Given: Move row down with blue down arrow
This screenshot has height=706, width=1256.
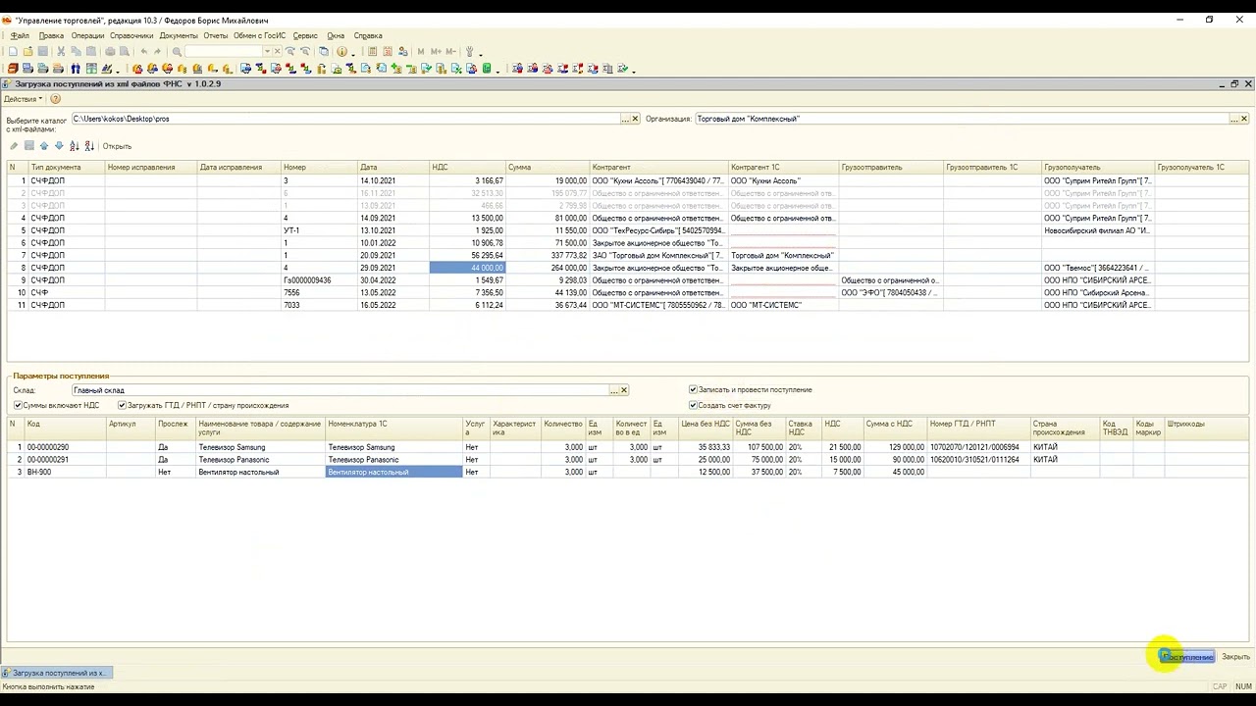Looking at the screenshot, I should pos(59,146).
